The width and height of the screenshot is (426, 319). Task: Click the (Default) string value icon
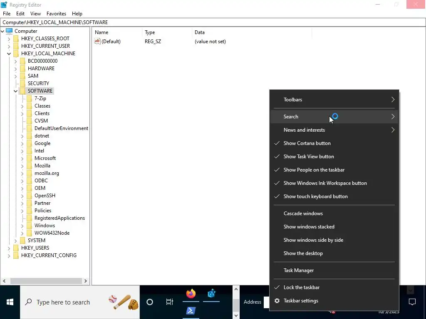tap(97, 41)
